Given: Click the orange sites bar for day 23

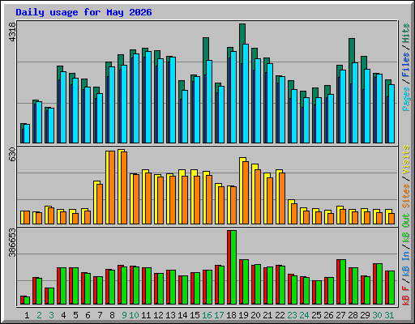Looking at the screenshot, I should [294, 214].
